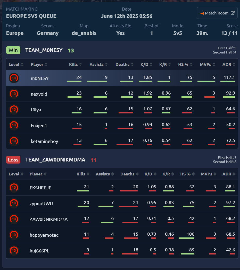240x270 pixels.
Task: Open player huj666PL's profile
Action: tap(39, 251)
